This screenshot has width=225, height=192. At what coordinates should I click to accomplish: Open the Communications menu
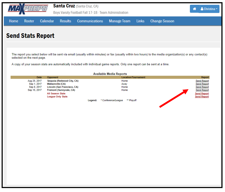tap(90, 21)
